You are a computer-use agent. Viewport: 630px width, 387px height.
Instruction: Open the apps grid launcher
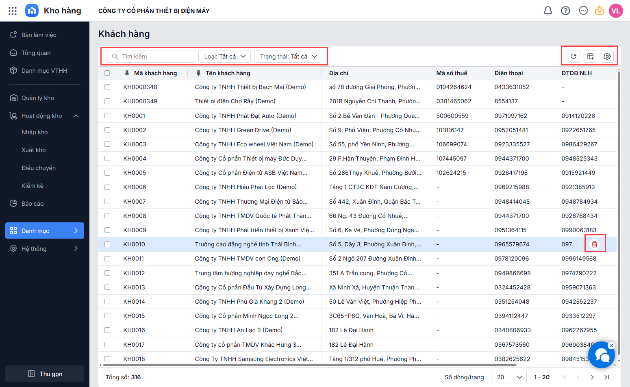pyautogui.click(x=13, y=11)
